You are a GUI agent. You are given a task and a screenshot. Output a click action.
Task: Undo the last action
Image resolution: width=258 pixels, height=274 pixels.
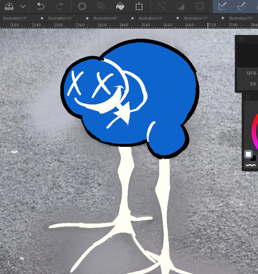click(40, 6)
